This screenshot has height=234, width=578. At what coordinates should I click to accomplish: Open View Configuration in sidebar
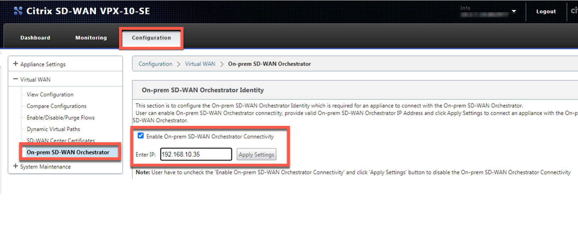tap(50, 95)
